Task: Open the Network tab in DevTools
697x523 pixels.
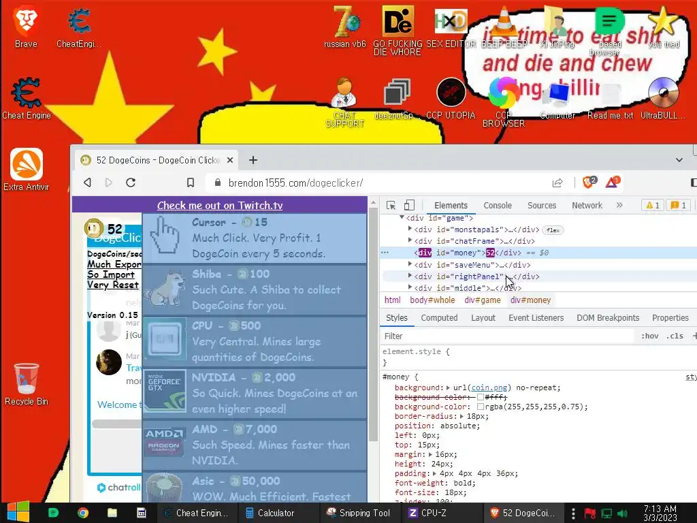Action: (587, 206)
